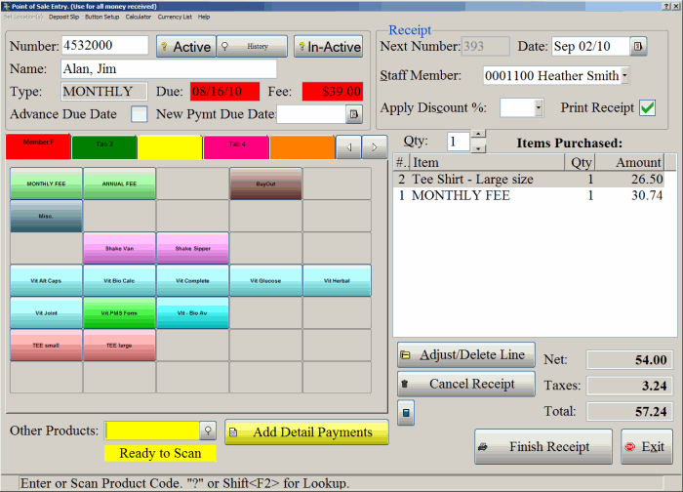Click the Cancel Receipt button
Screen dimensions: 683x492
pos(466,384)
